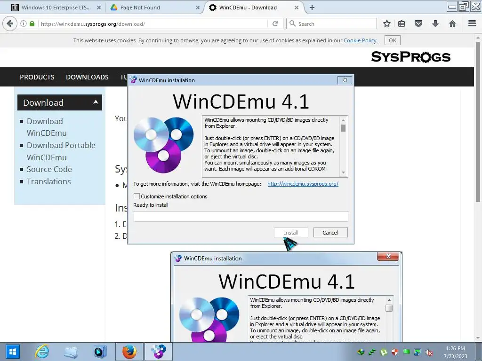Open the Firefox hamburger menu
Image resolution: width=482 pixels, height=361 pixels.
[x=472, y=24]
